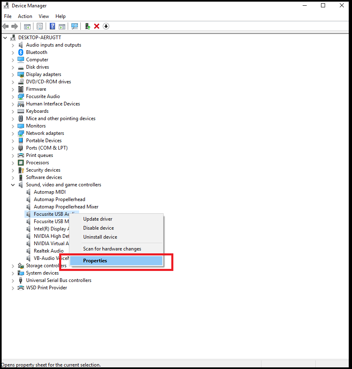Choose Disable device in the context menu

[116, 228]
